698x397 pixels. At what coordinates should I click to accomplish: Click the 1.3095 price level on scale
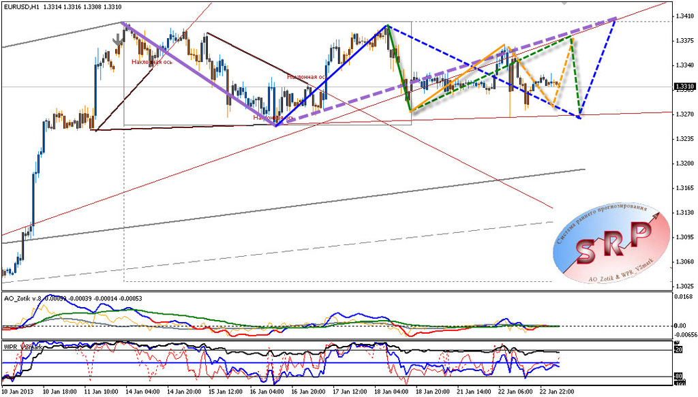684,237
